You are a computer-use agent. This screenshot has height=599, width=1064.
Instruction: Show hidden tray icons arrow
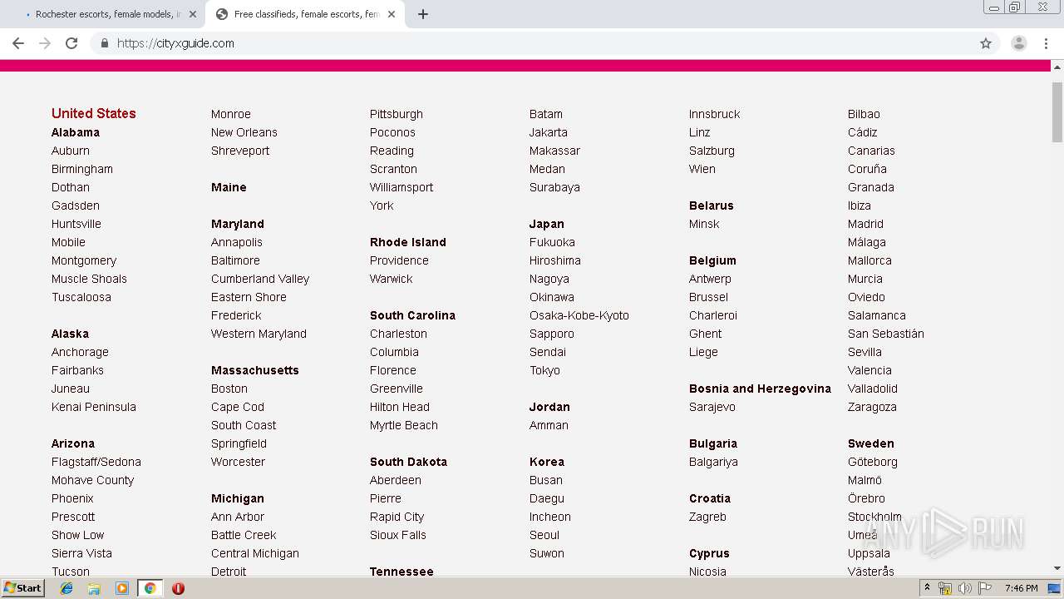click(x=927, y=588)
